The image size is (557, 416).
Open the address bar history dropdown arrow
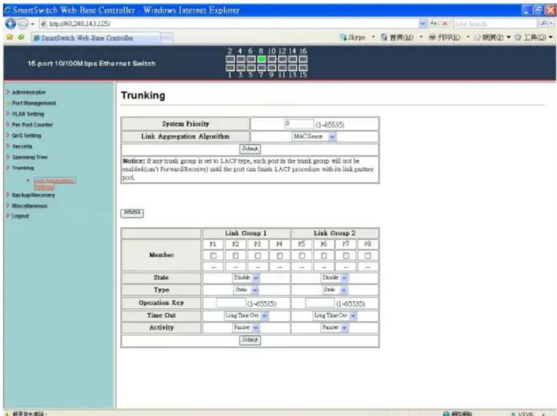click(423, 23)
